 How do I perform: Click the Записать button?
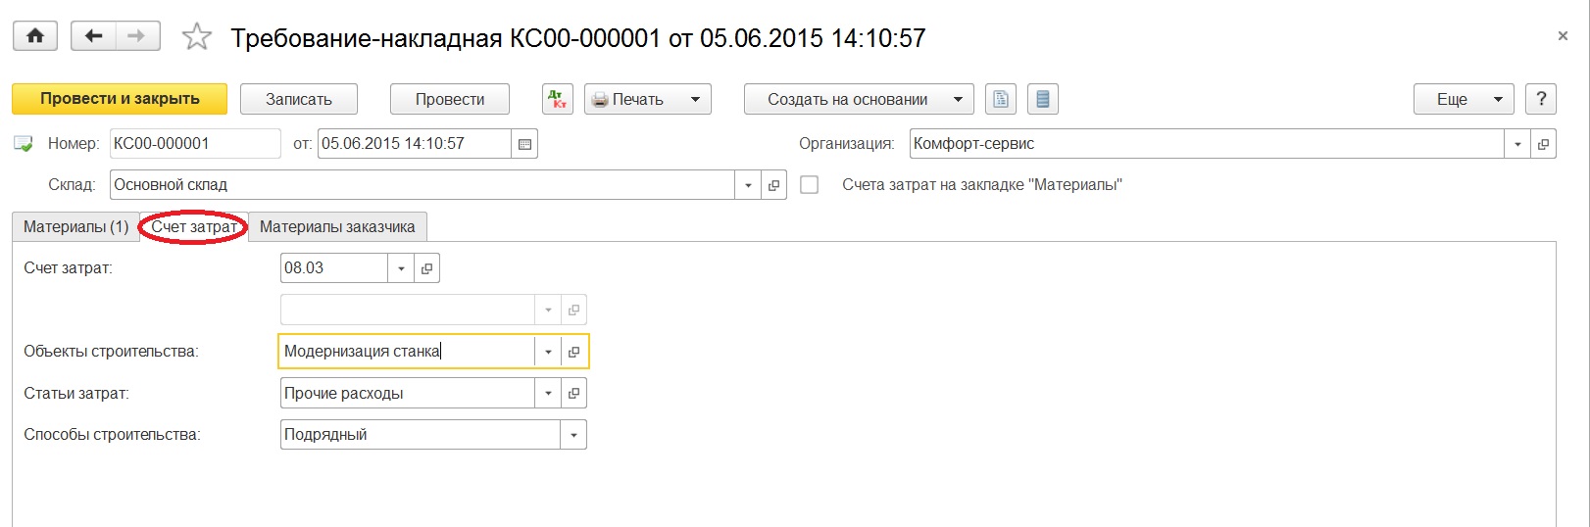[299, 99]
